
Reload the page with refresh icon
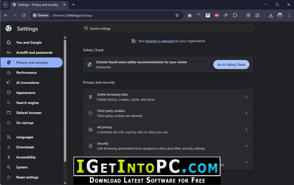(x=24, y=15)
